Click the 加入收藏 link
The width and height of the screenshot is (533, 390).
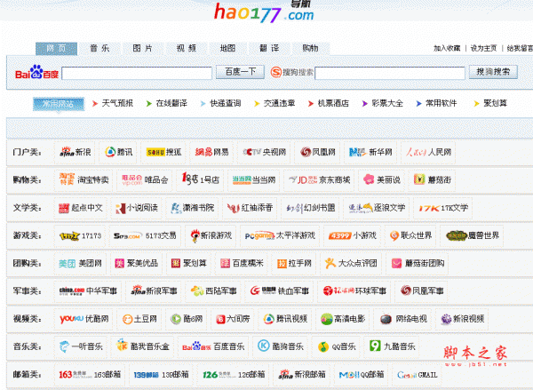point(447,48)
